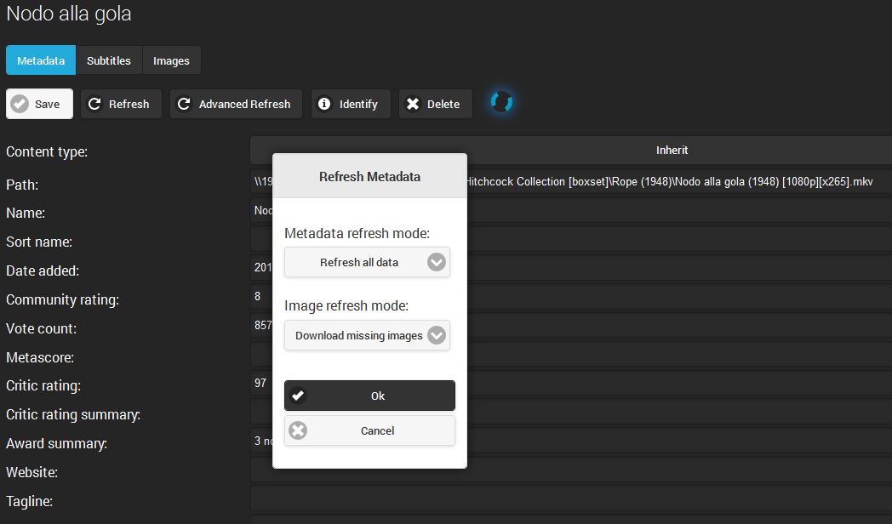Click the Vote count input field
Image resolution: width=892 pixels, height=524 pixels.
(570, 326)
